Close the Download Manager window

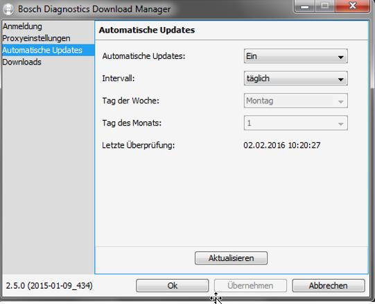pos(353,6)
